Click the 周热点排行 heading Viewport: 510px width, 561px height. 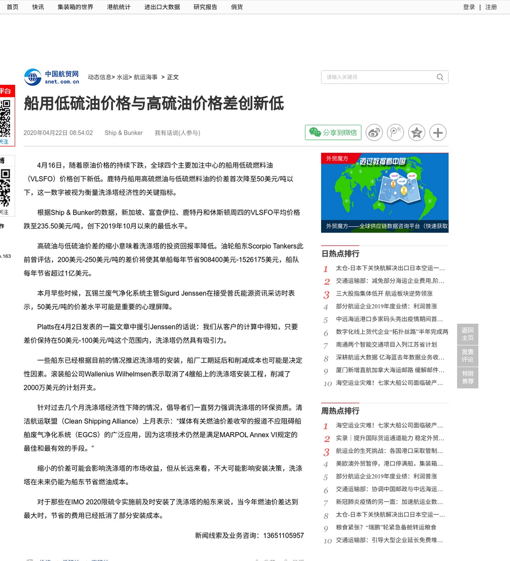click(x=340, y=411)
